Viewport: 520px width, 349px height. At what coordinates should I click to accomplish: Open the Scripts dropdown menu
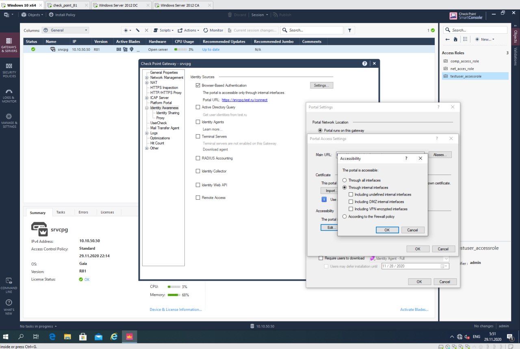[164, 30]
